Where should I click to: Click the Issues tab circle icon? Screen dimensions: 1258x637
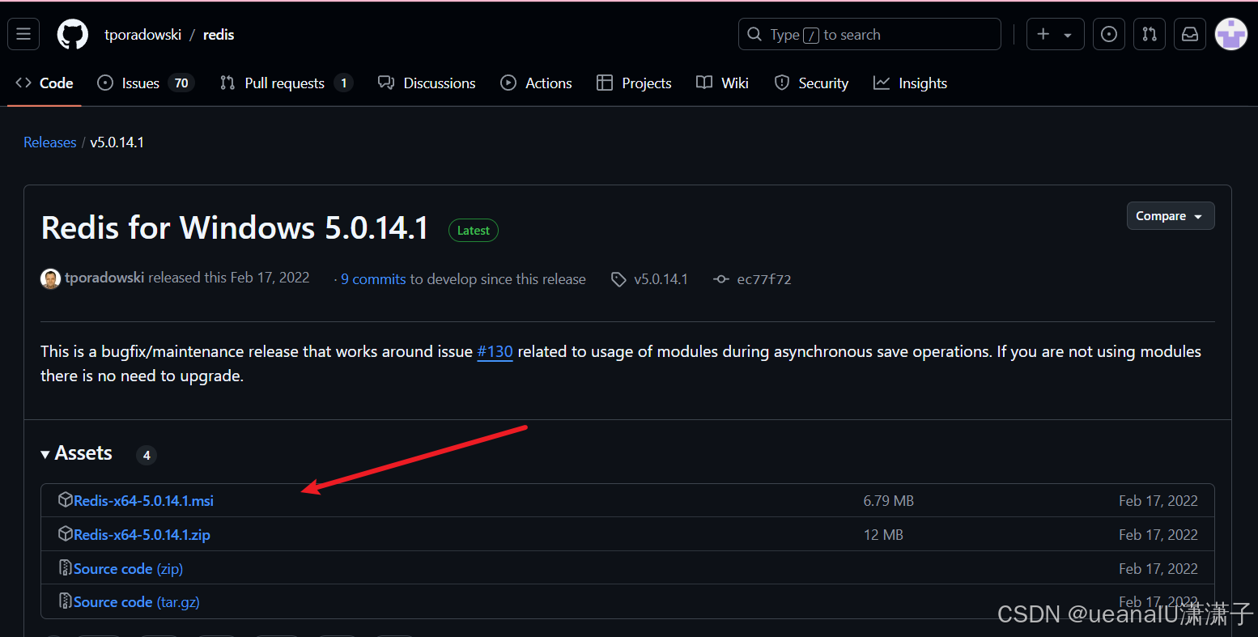coord(105,83)
